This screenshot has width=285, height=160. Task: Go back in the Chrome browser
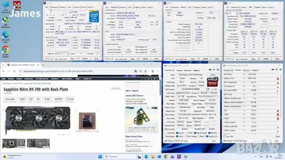coord(4,71)
